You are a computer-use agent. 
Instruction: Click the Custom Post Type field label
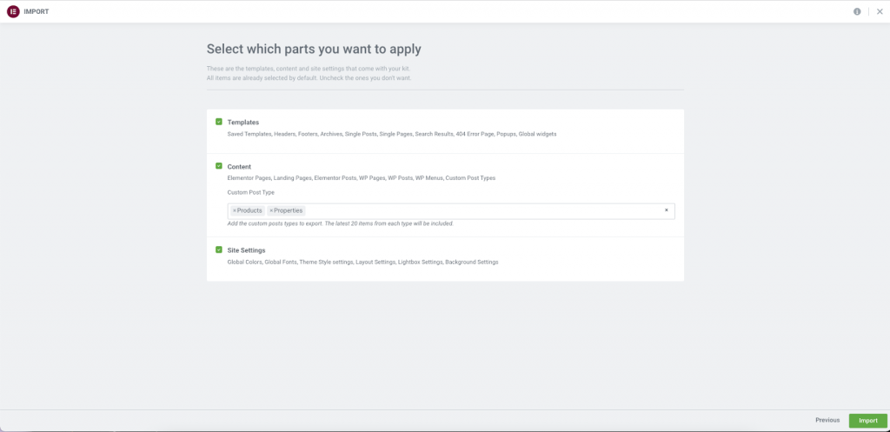pos(251,192)
